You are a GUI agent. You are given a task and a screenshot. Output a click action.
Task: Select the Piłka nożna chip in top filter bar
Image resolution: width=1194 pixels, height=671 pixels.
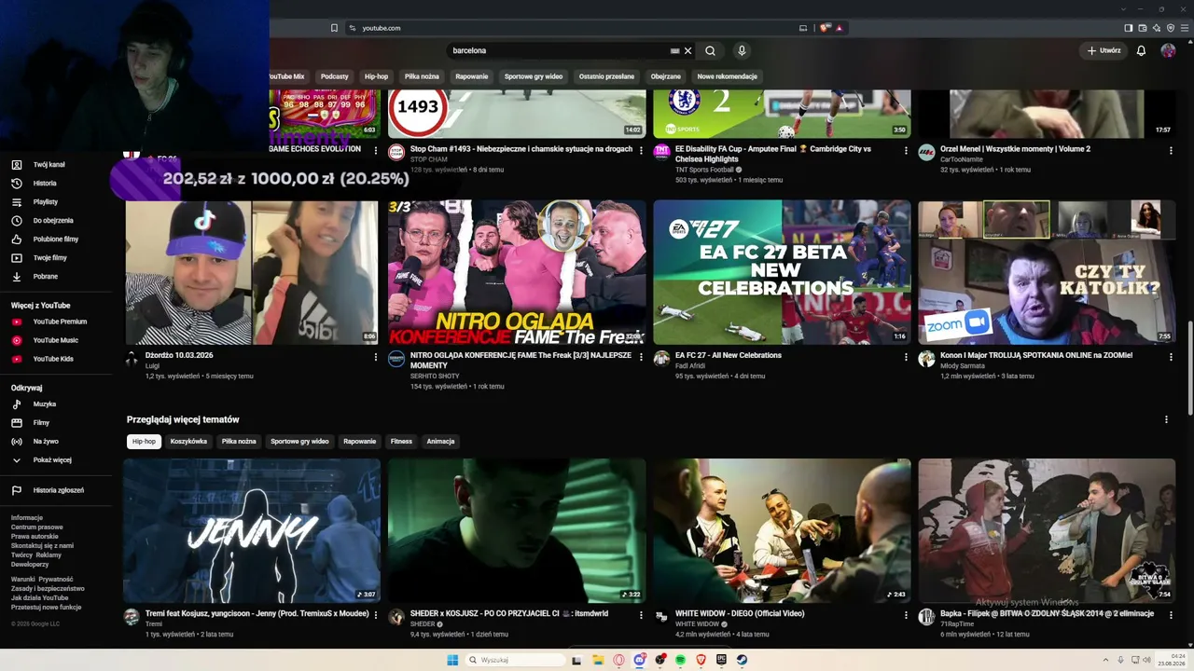tap(422, 76)
